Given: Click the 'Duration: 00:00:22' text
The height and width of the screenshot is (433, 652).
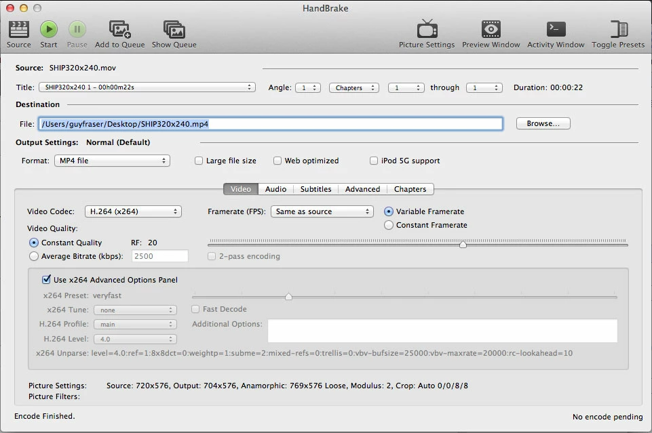Looking at the screenshot, I should click(548, 87).
